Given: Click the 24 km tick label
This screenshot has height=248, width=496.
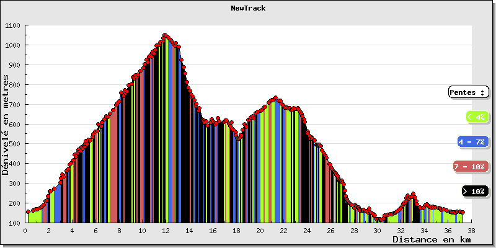Looking at the screenshot, I should 307,231.
